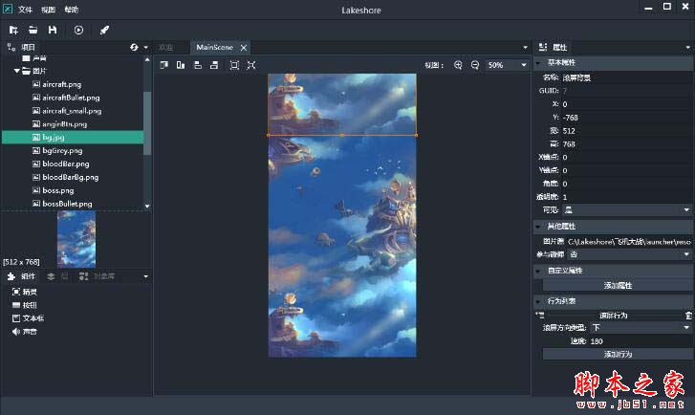Screen dimensions: 695x415
Task: Collapse the 基本属性 section
Action: (x=538, y=63)
